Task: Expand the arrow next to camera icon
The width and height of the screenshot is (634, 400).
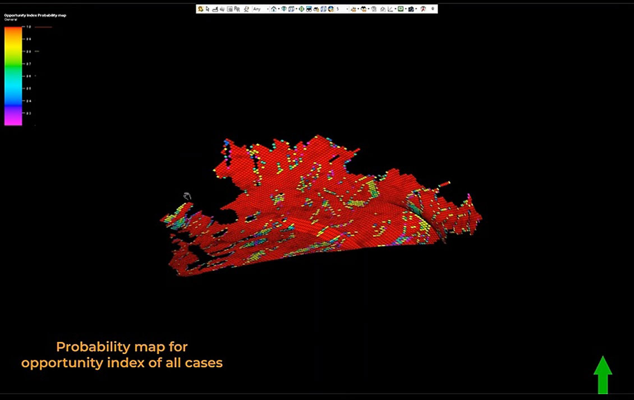Action: [x=416, y=9]
